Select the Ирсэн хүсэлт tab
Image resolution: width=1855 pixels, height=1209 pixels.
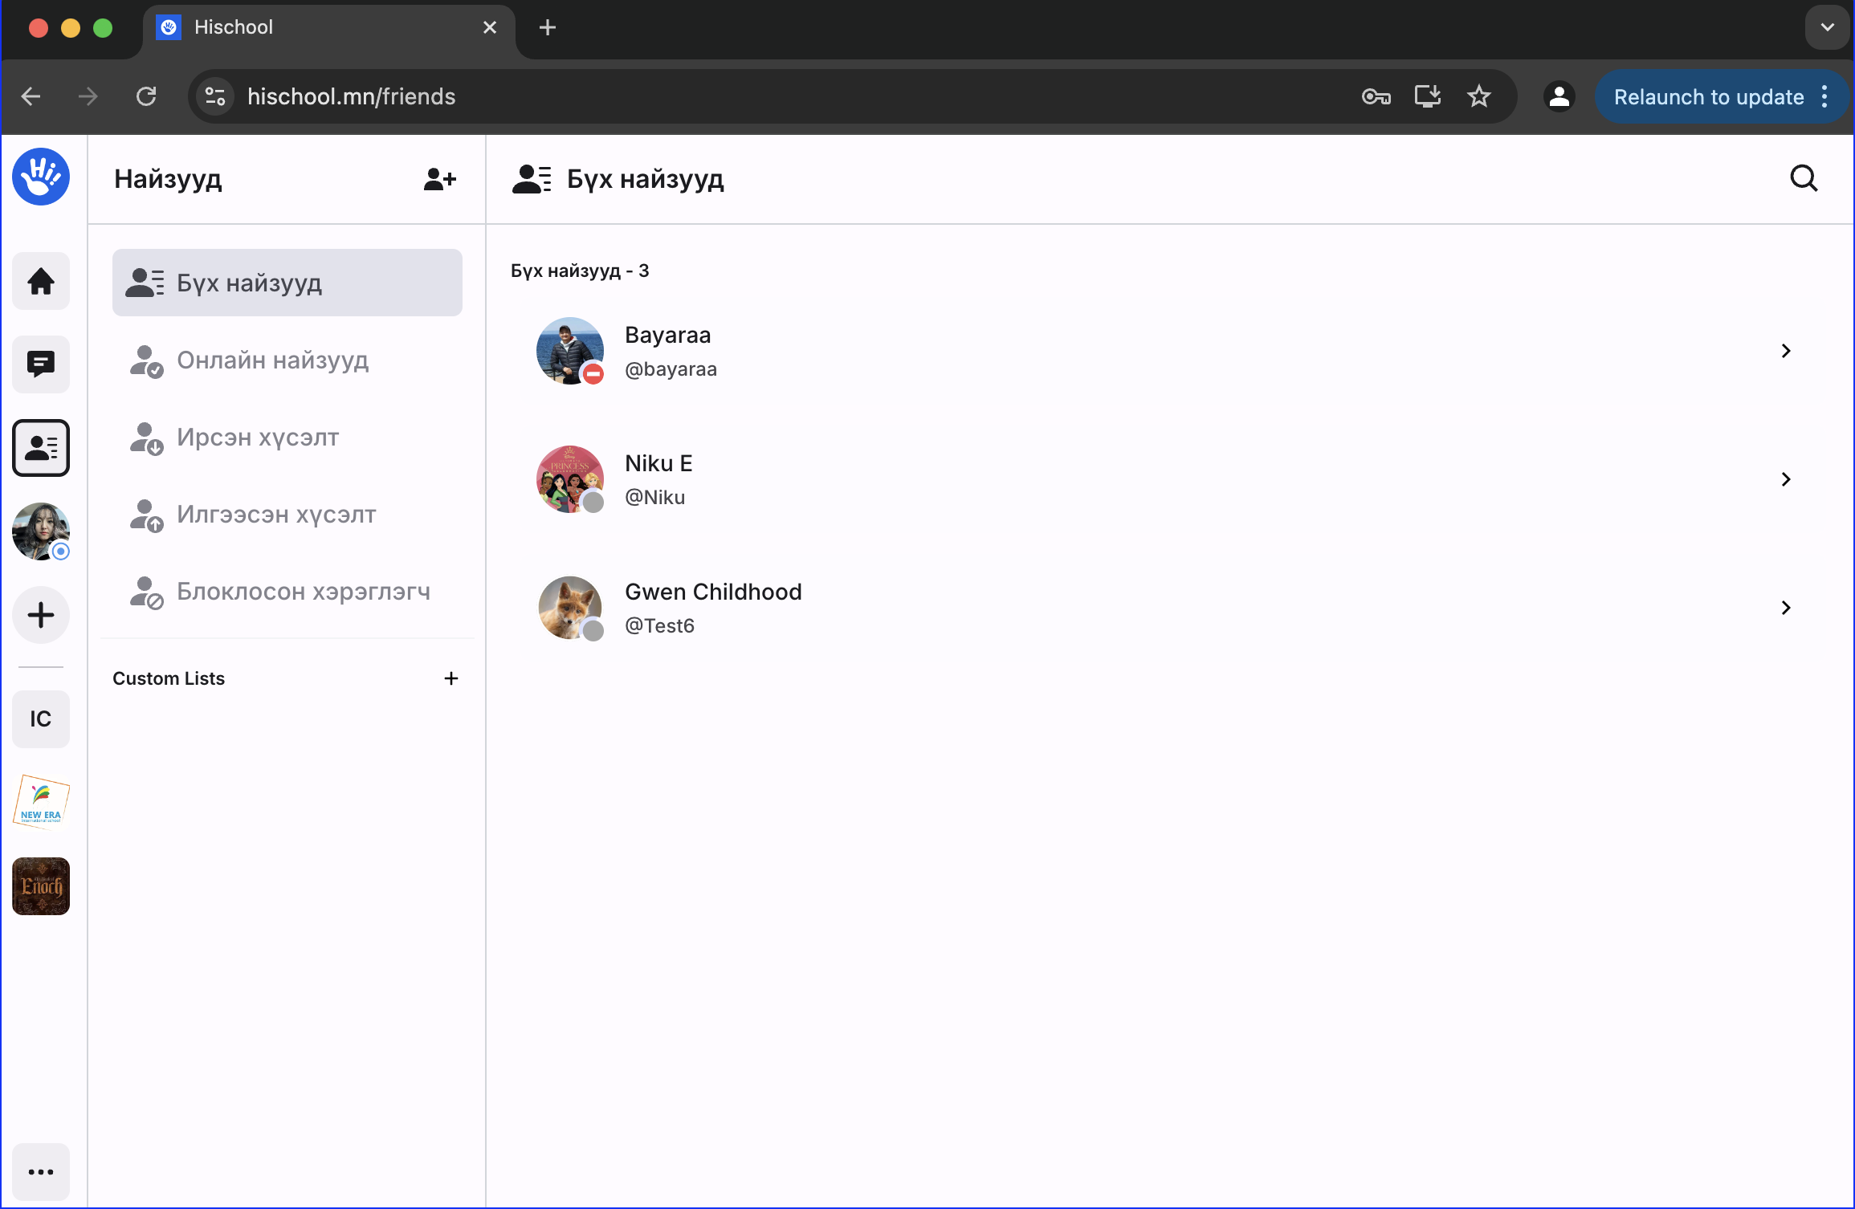pos(258,438)
